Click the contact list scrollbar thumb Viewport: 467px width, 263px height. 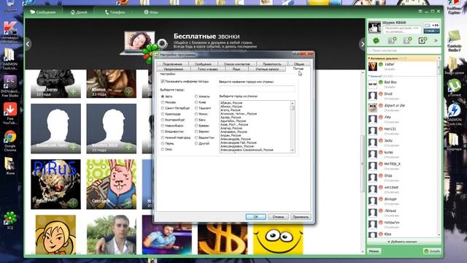tap(439, 67)
